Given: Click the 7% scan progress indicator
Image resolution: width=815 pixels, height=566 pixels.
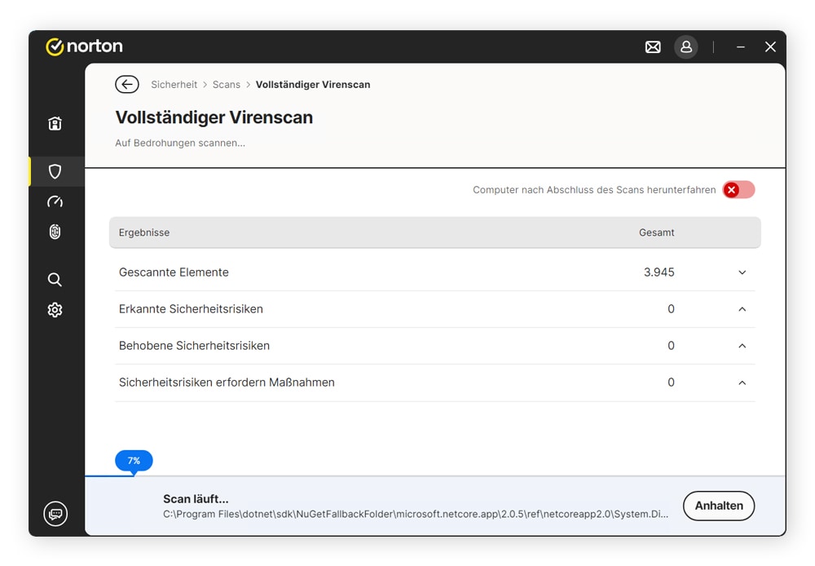Looking at the screenshot, I should tap(134, 461).
